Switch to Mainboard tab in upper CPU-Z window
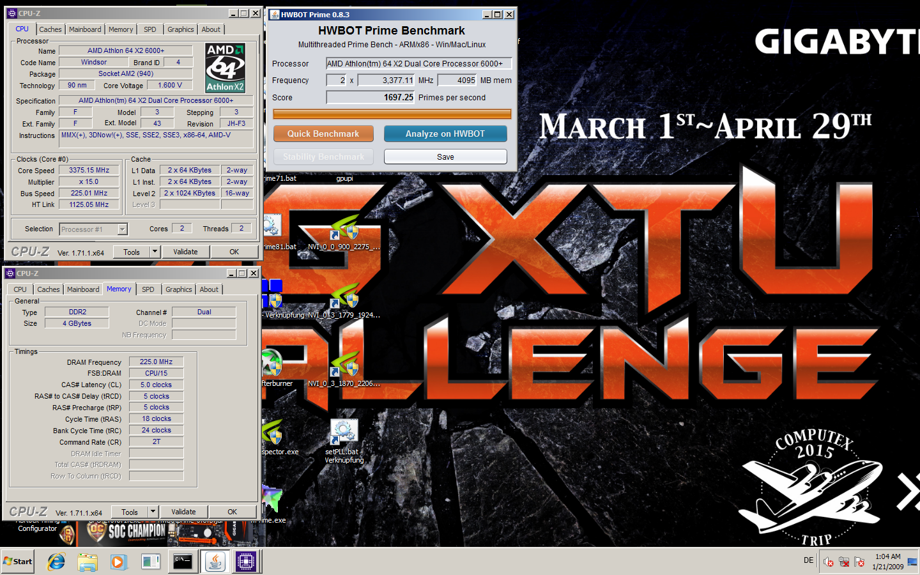 coord(85,29)
